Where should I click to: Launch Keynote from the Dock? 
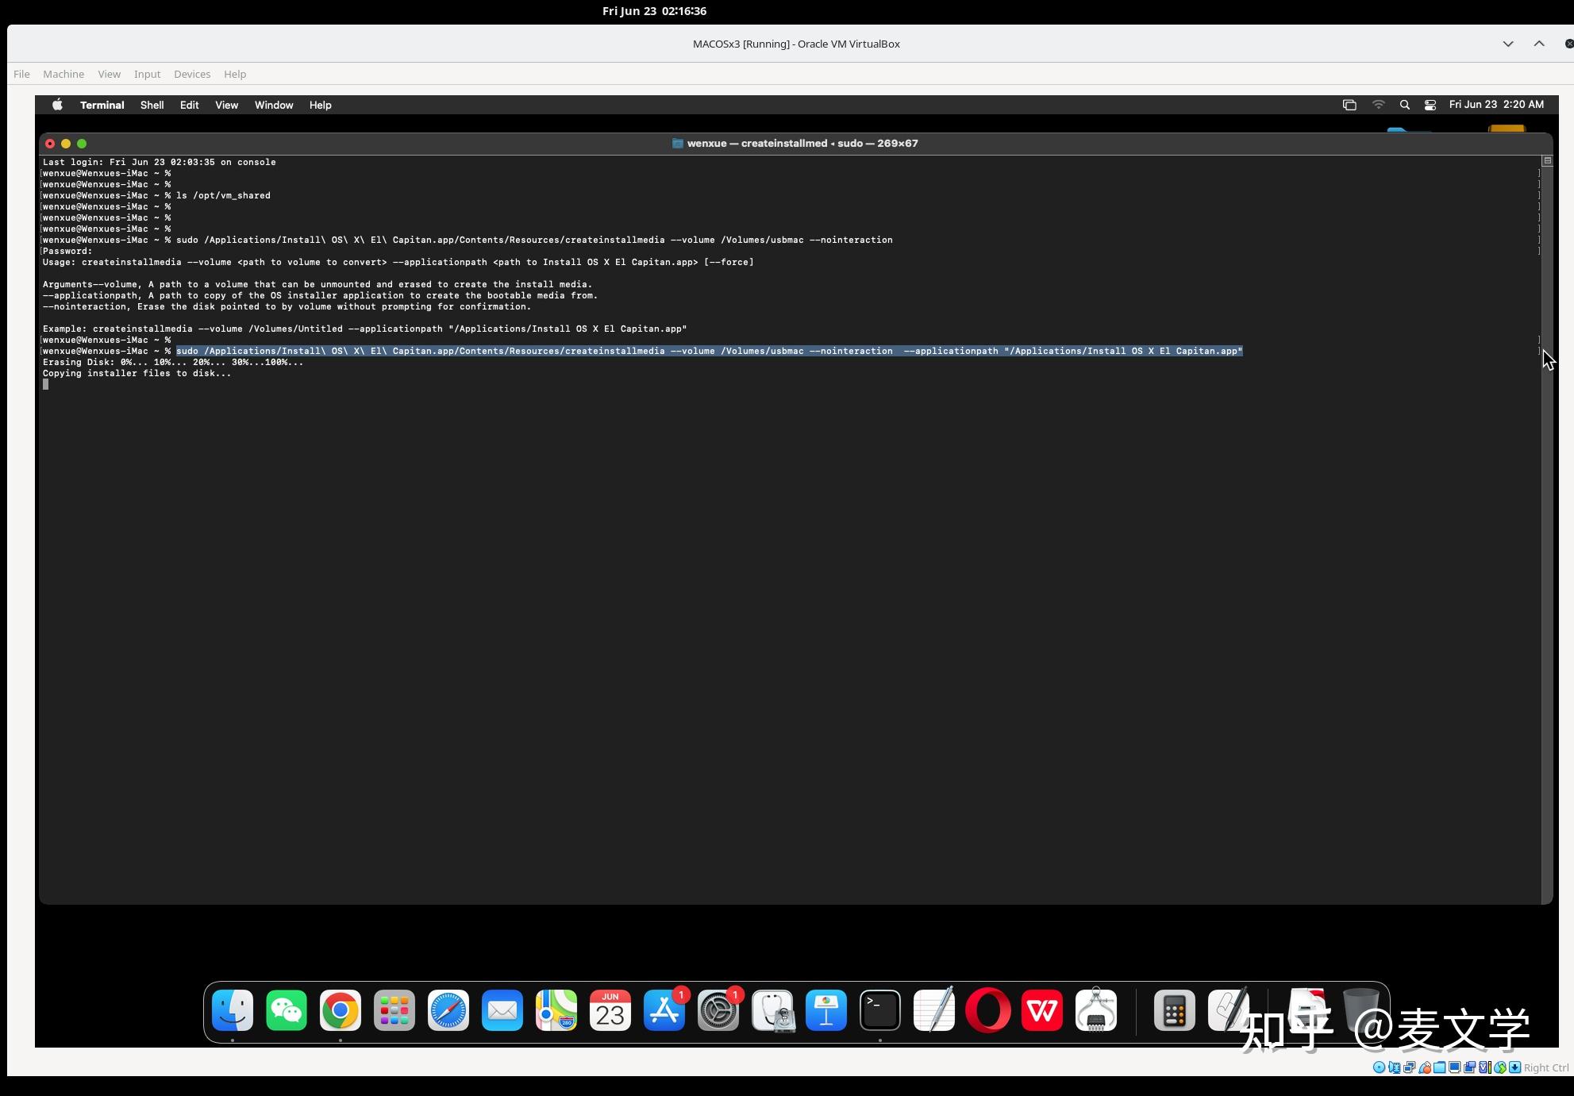click(x=825, y=1010)
